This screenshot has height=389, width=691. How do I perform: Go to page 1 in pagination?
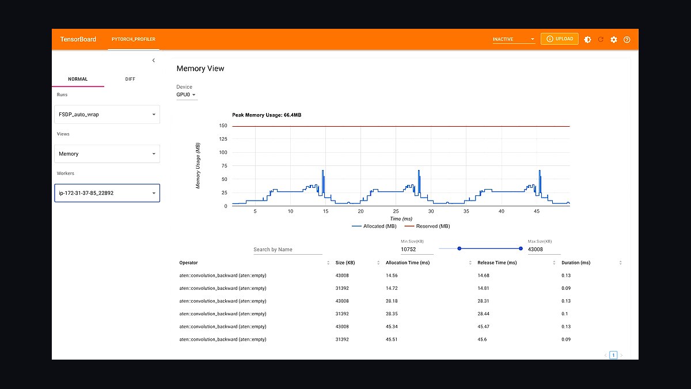(x=613, y=355)
